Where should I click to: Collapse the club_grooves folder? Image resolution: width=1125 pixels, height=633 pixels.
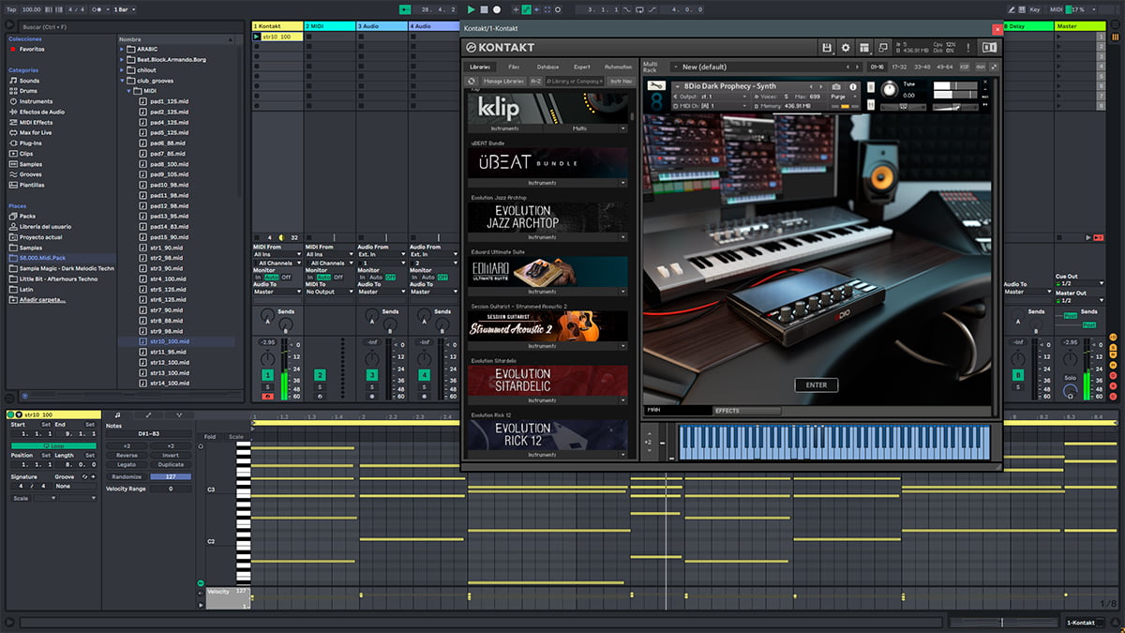123,81
